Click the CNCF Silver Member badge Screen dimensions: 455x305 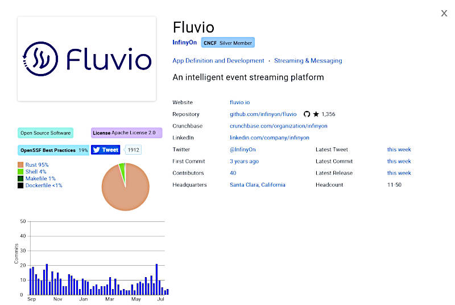[228, 43]
